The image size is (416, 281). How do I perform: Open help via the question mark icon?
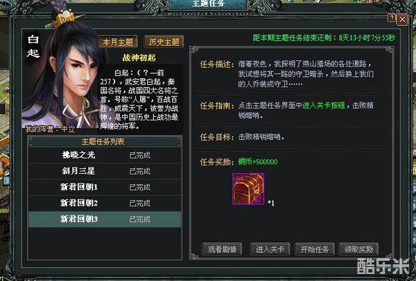[392, 18]
